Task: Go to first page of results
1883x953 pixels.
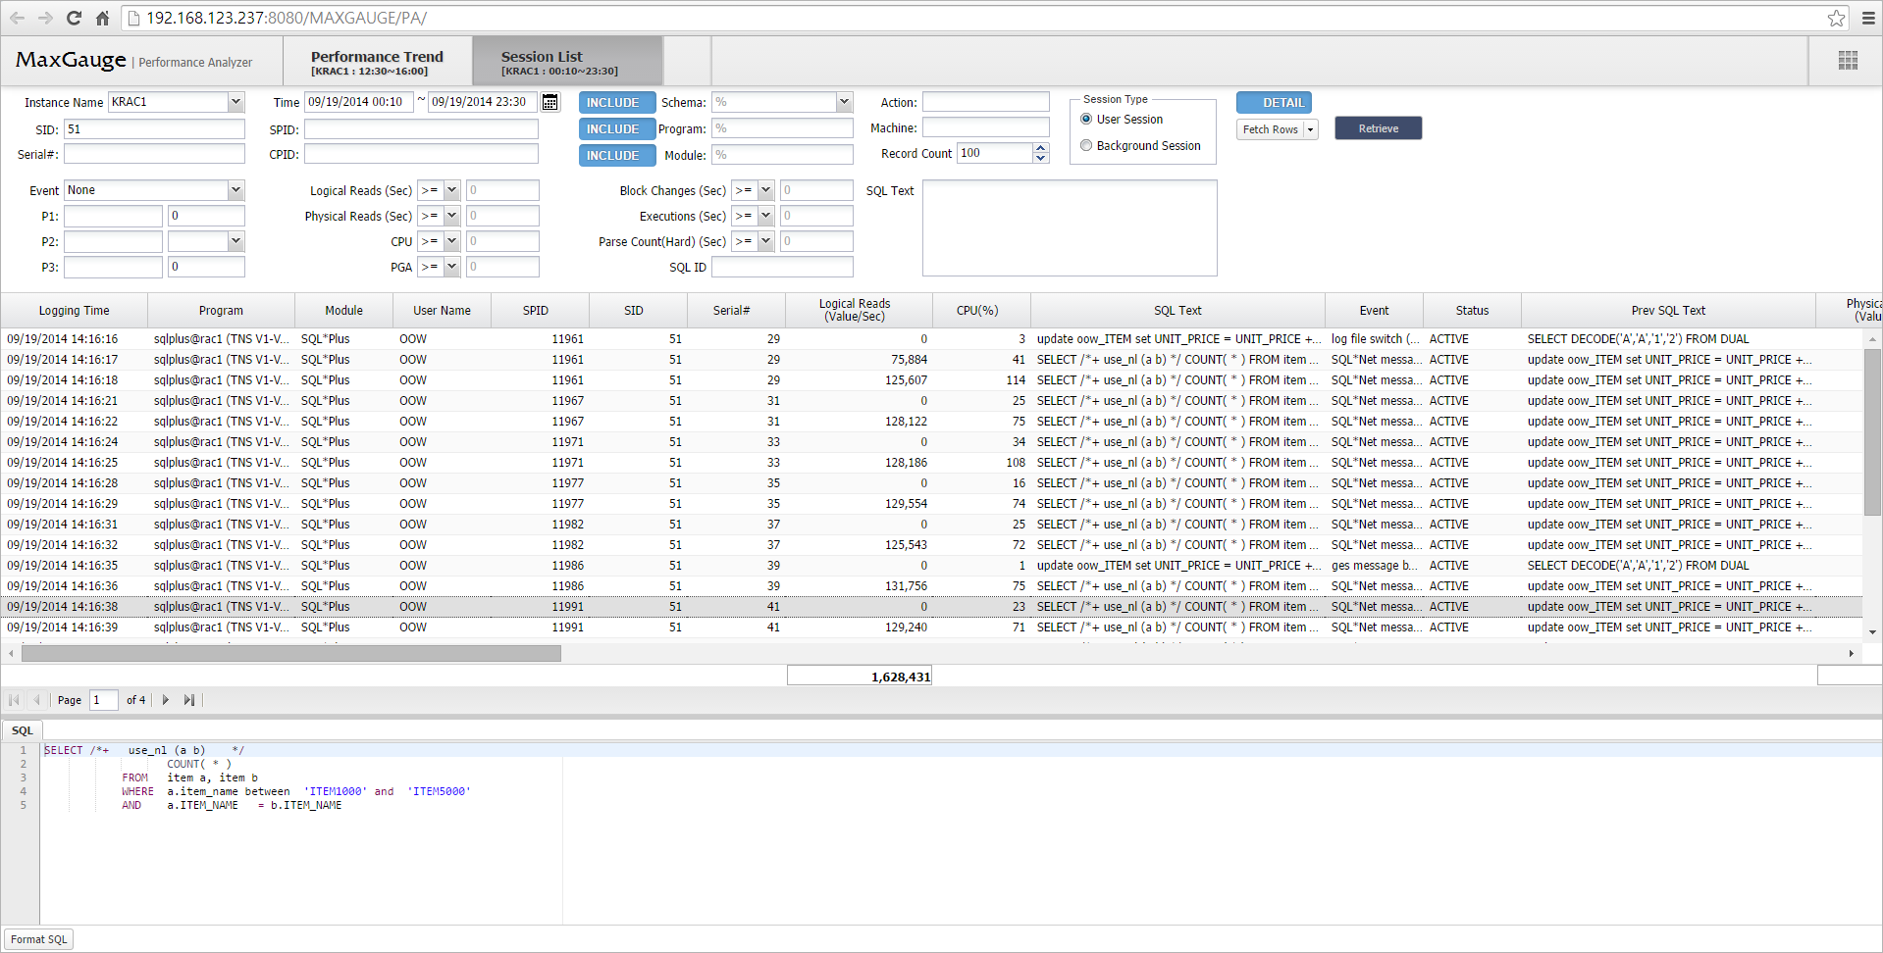Action: coord(14,700)
